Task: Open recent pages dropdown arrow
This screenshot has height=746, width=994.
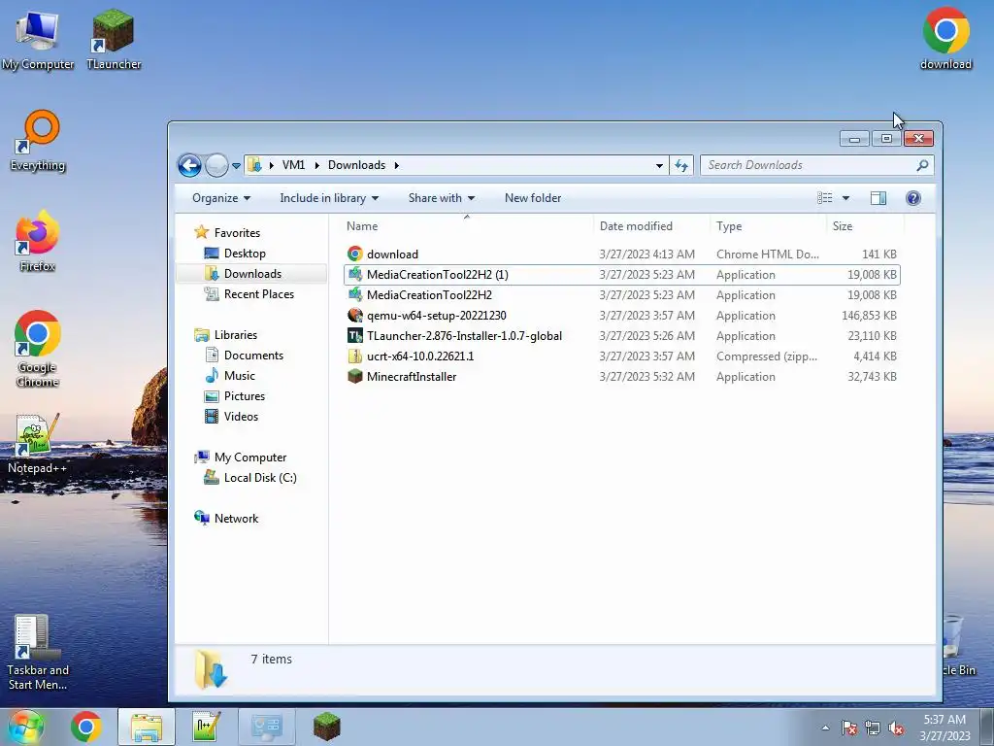Action: click(236, 165)
